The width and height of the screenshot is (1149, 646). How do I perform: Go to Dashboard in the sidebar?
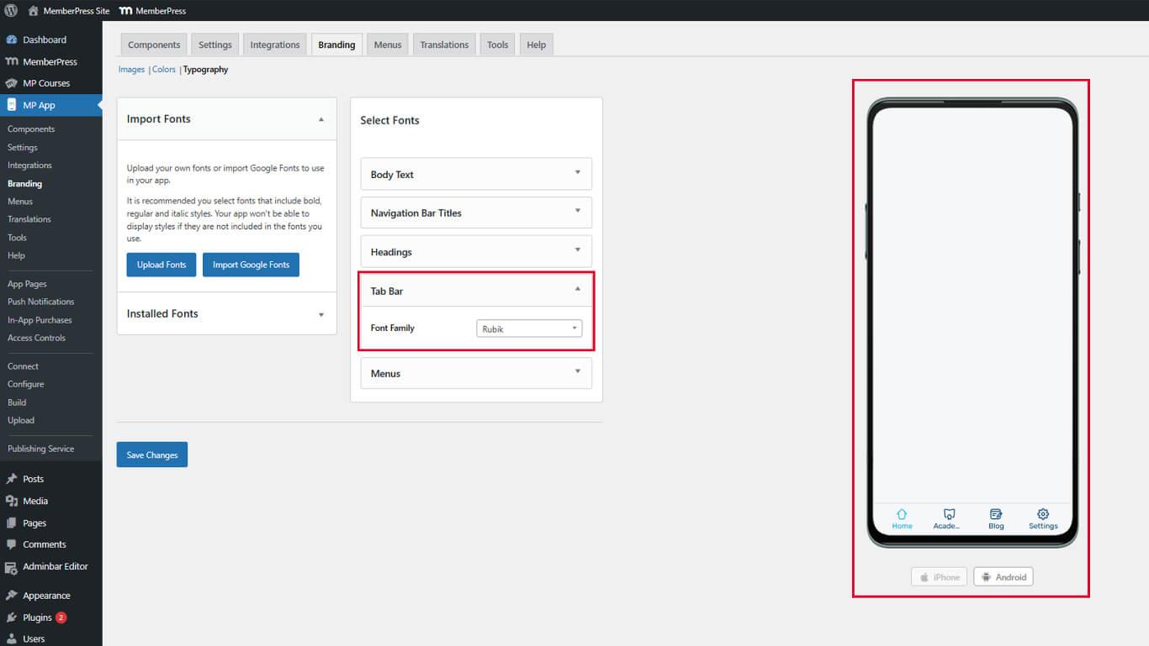coord(44,39)
